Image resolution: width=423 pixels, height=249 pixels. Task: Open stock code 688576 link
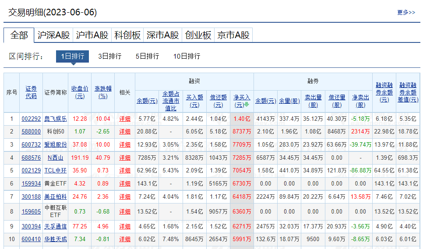(x=31, y=158)
